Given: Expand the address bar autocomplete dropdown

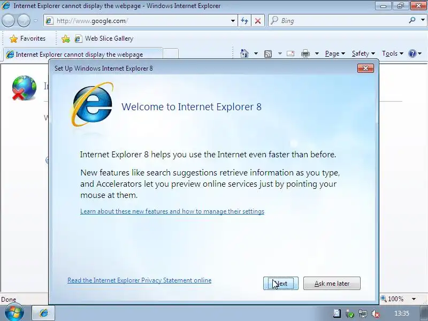Looking at the screenshot, I should [233, 21].
